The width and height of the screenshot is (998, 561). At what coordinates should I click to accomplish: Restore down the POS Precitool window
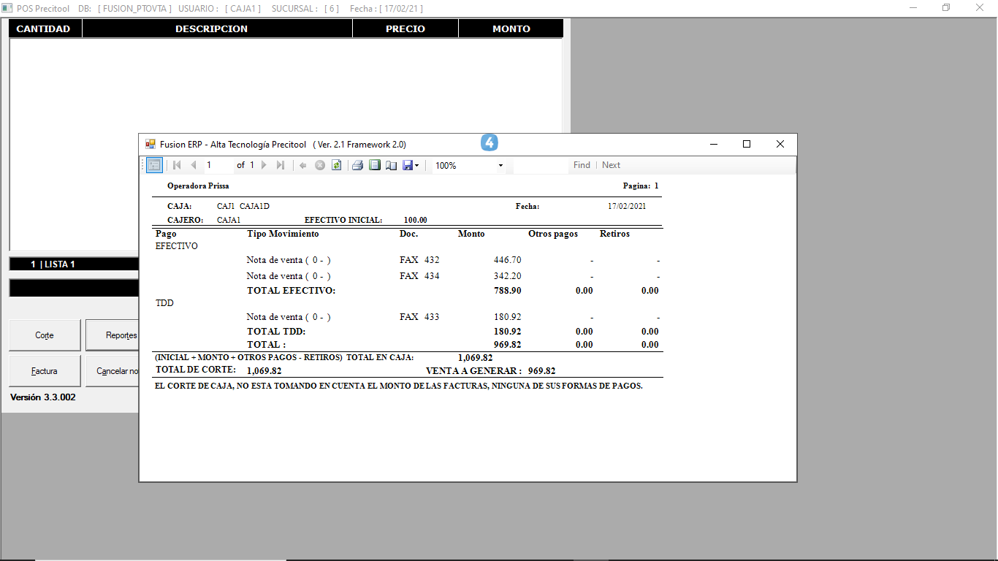pos(946,8)
